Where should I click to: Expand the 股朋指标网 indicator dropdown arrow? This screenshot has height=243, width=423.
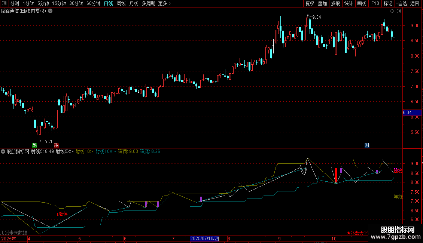[x=3, y=152]
